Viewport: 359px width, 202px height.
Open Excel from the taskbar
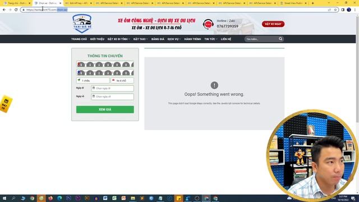click(x=114, y=198)
